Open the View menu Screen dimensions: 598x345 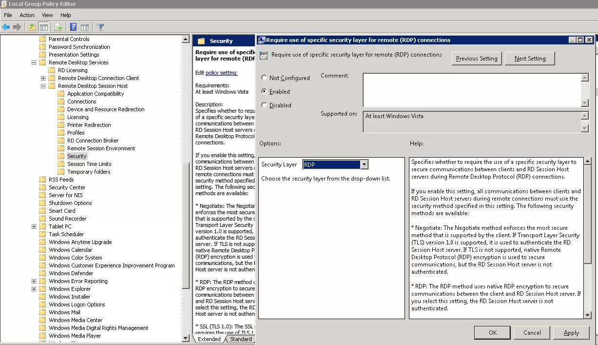coord(47,15)
